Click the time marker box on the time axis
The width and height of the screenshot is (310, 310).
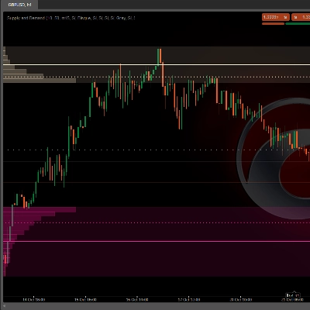[293, 295]
